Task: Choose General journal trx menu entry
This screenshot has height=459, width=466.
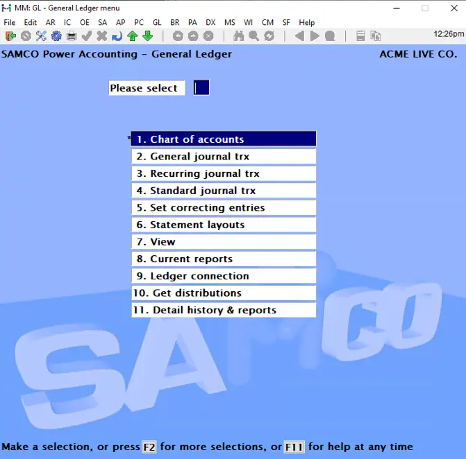Action: click(224, 157)
